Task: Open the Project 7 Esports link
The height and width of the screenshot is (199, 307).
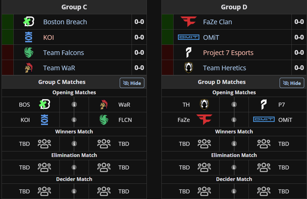Action: pos(228,53)
